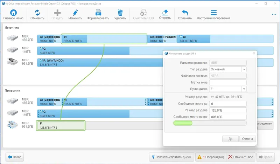Image resolution: width=280 pixels, height=164 pixels.
Task: Select source partition G: (Зарезервировано)
Action: (49, 39)
